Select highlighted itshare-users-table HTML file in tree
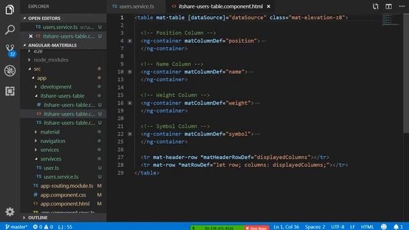Image resolution: width=409 pixels, height=230 pixels. (x=63, y=114)
